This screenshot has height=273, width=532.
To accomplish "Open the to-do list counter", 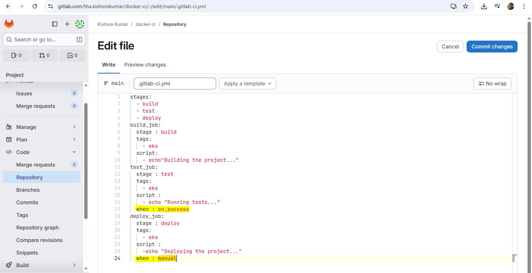I will click(x=72, y=55).
